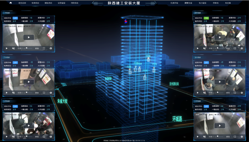Unmute the 二号电梯 camera feed
Image resolution: width=249 pixels, height=142 pixels.
14,93
